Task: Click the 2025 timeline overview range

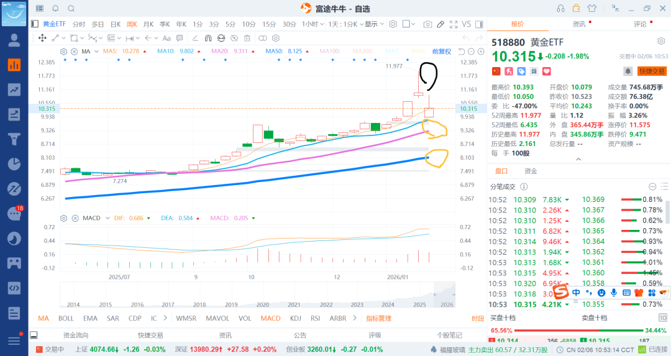Action: click(x=419, y=304)
